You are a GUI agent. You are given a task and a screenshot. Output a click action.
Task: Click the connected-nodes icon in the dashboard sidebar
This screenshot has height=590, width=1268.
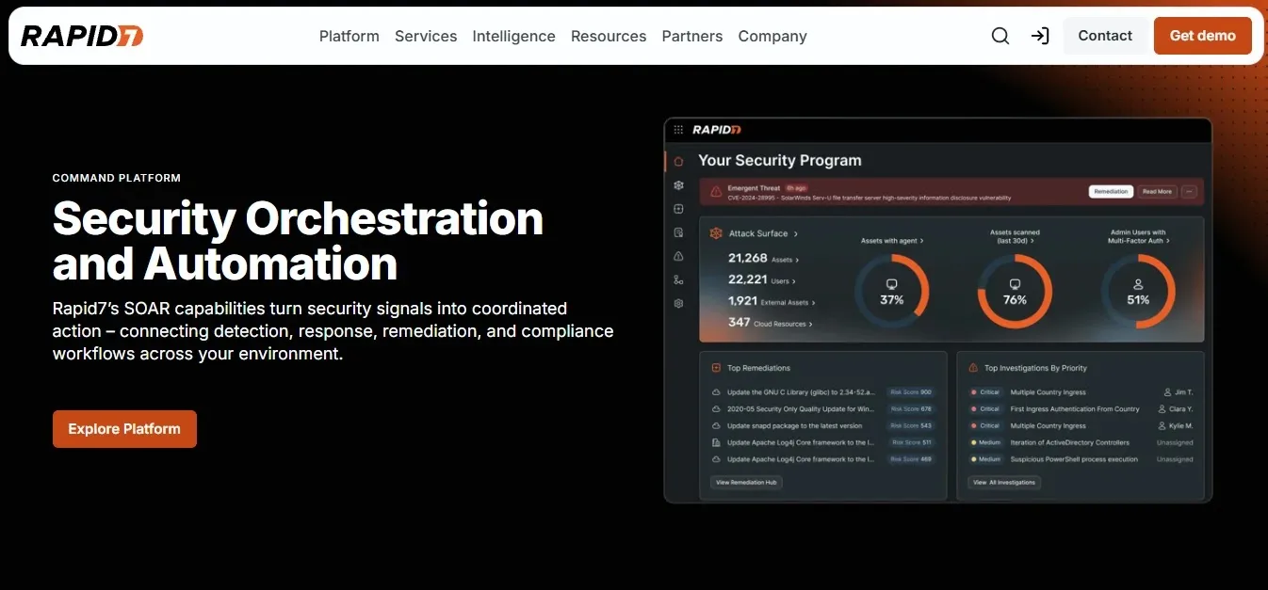point(678,279)
